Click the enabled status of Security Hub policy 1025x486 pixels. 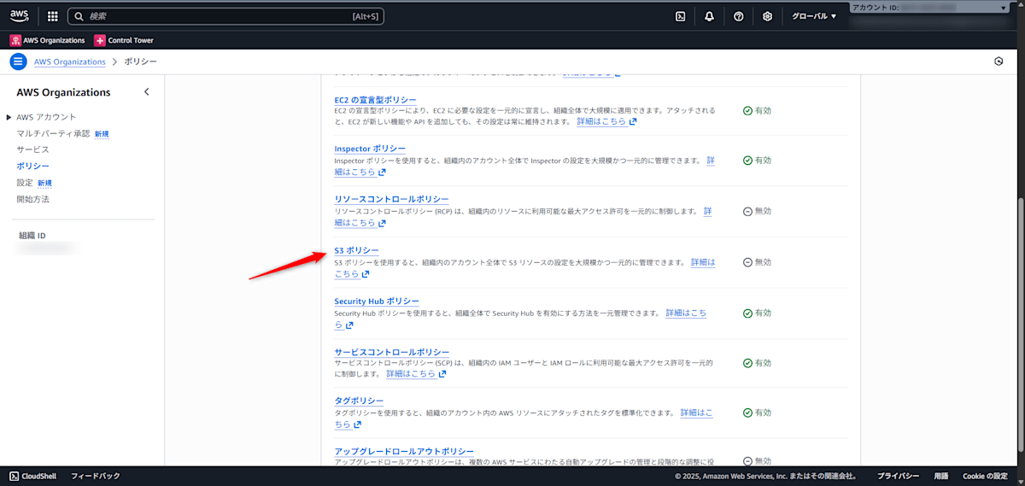[x=757, y=313]
